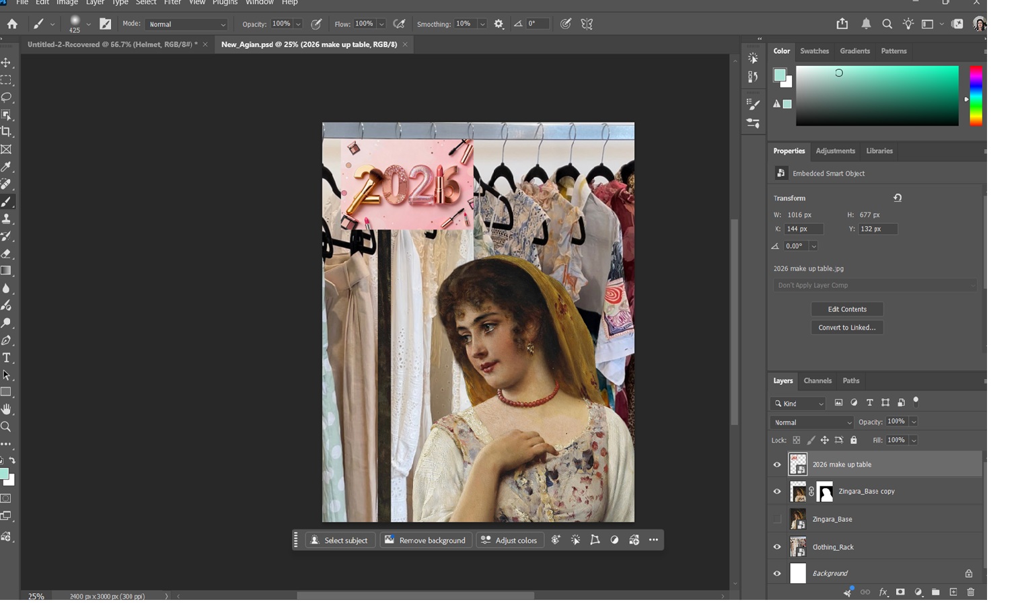Open smoothing options gear
This screenshot has height=608, width=1020.
point(499,24)
